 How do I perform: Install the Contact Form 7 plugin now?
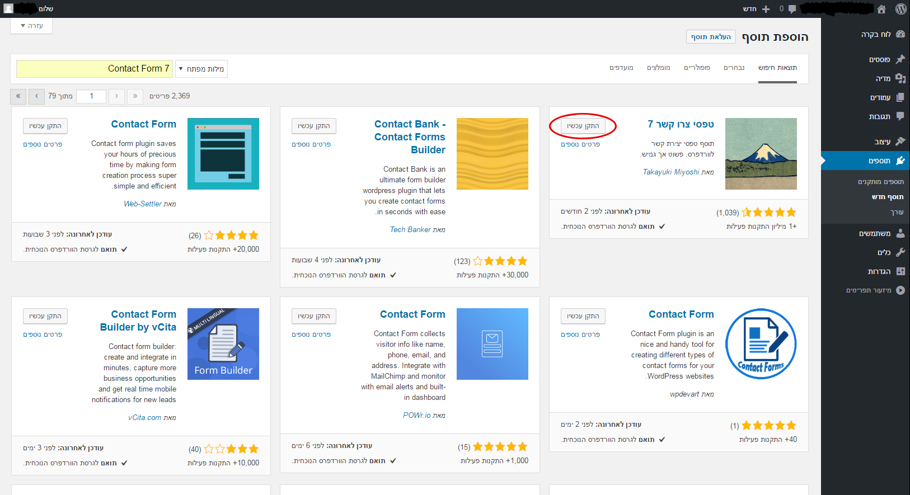pos(583,126)
